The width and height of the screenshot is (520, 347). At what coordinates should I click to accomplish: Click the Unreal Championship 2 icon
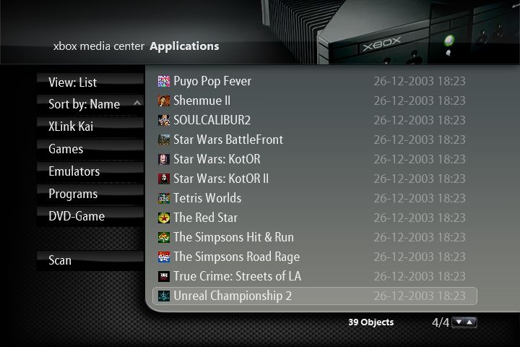(x=164, y=296)
